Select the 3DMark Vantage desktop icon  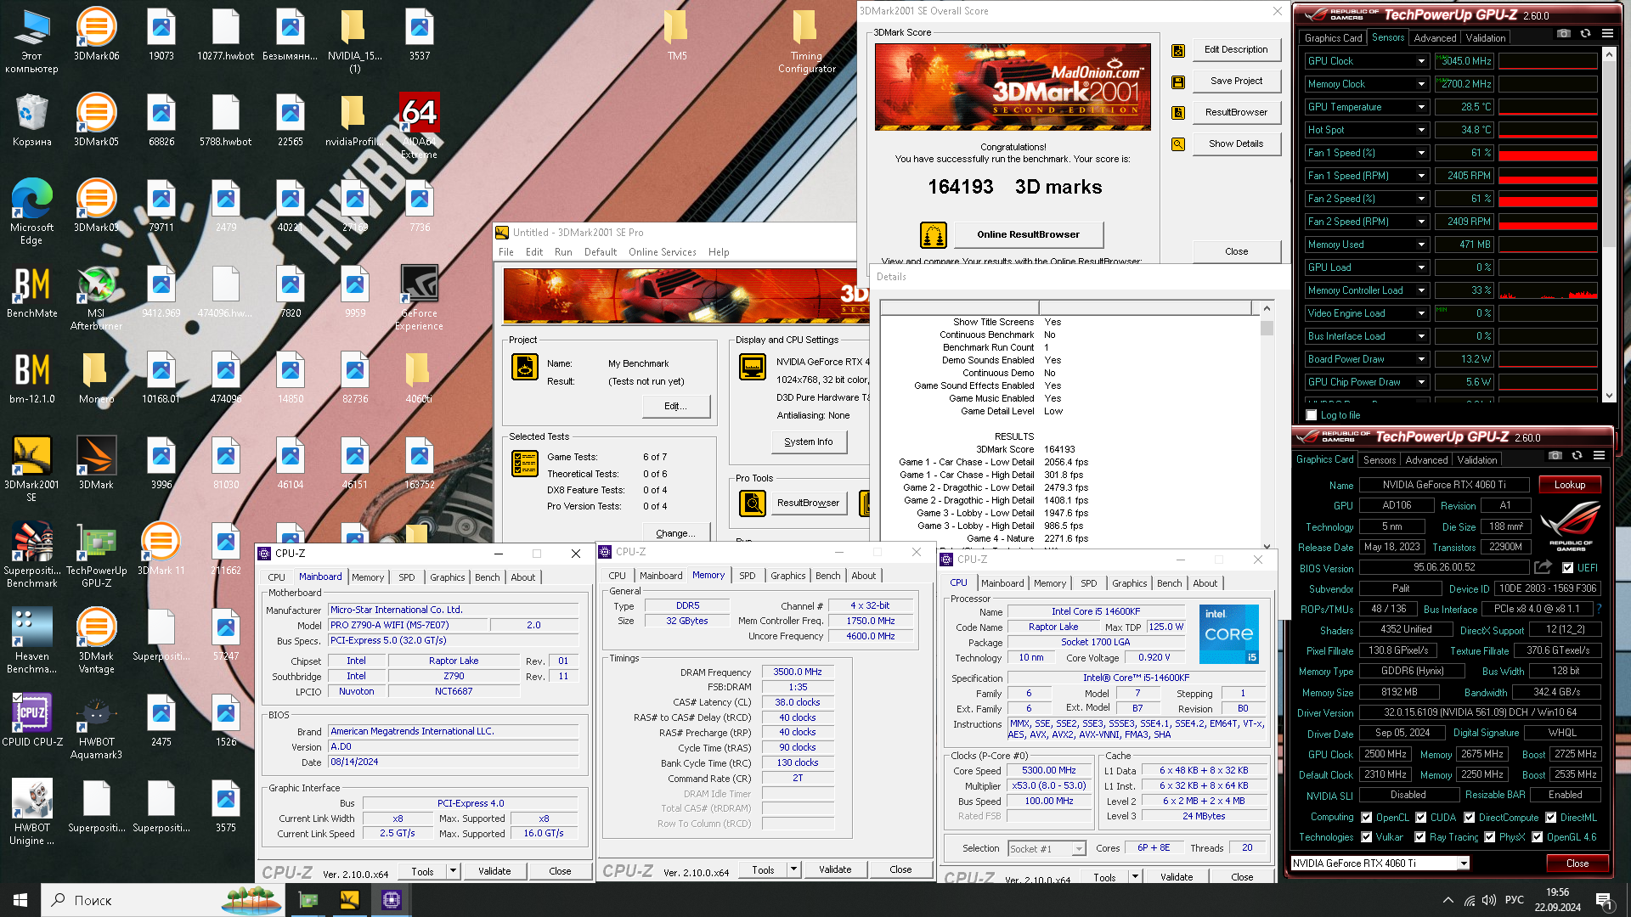[96, 640]
